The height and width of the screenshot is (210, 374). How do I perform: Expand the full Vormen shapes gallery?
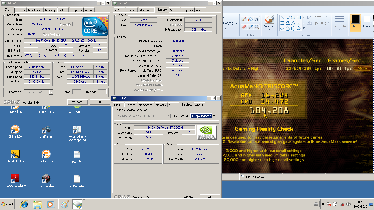coord(303,28)
